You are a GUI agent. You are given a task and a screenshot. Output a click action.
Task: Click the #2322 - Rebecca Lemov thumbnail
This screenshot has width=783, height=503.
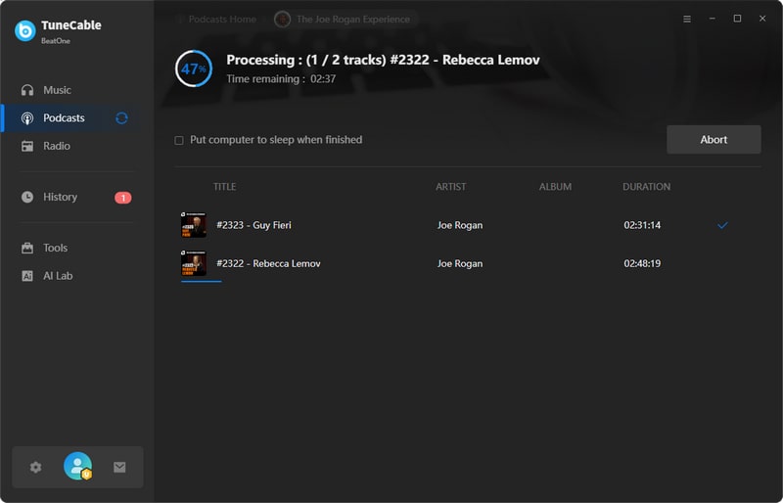(x=193, y=263)
